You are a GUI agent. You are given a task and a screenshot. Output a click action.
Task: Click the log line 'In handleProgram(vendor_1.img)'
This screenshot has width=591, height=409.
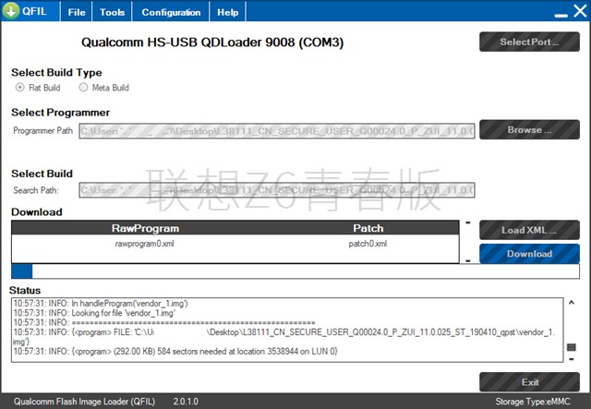[x=101, y=303]
